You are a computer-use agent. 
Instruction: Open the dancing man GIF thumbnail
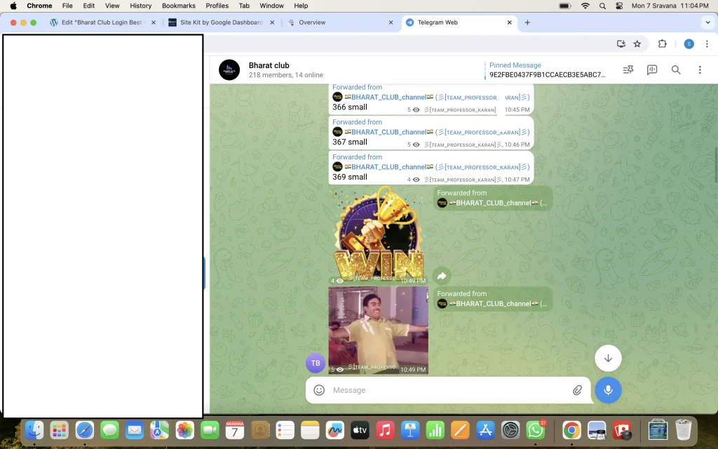(379, 330)
